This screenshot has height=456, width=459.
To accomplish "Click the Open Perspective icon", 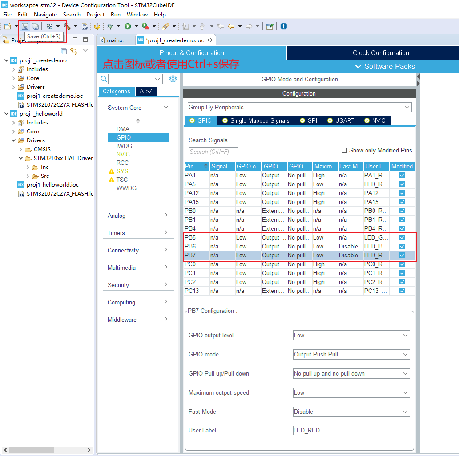I will click(x=270, y=26).
